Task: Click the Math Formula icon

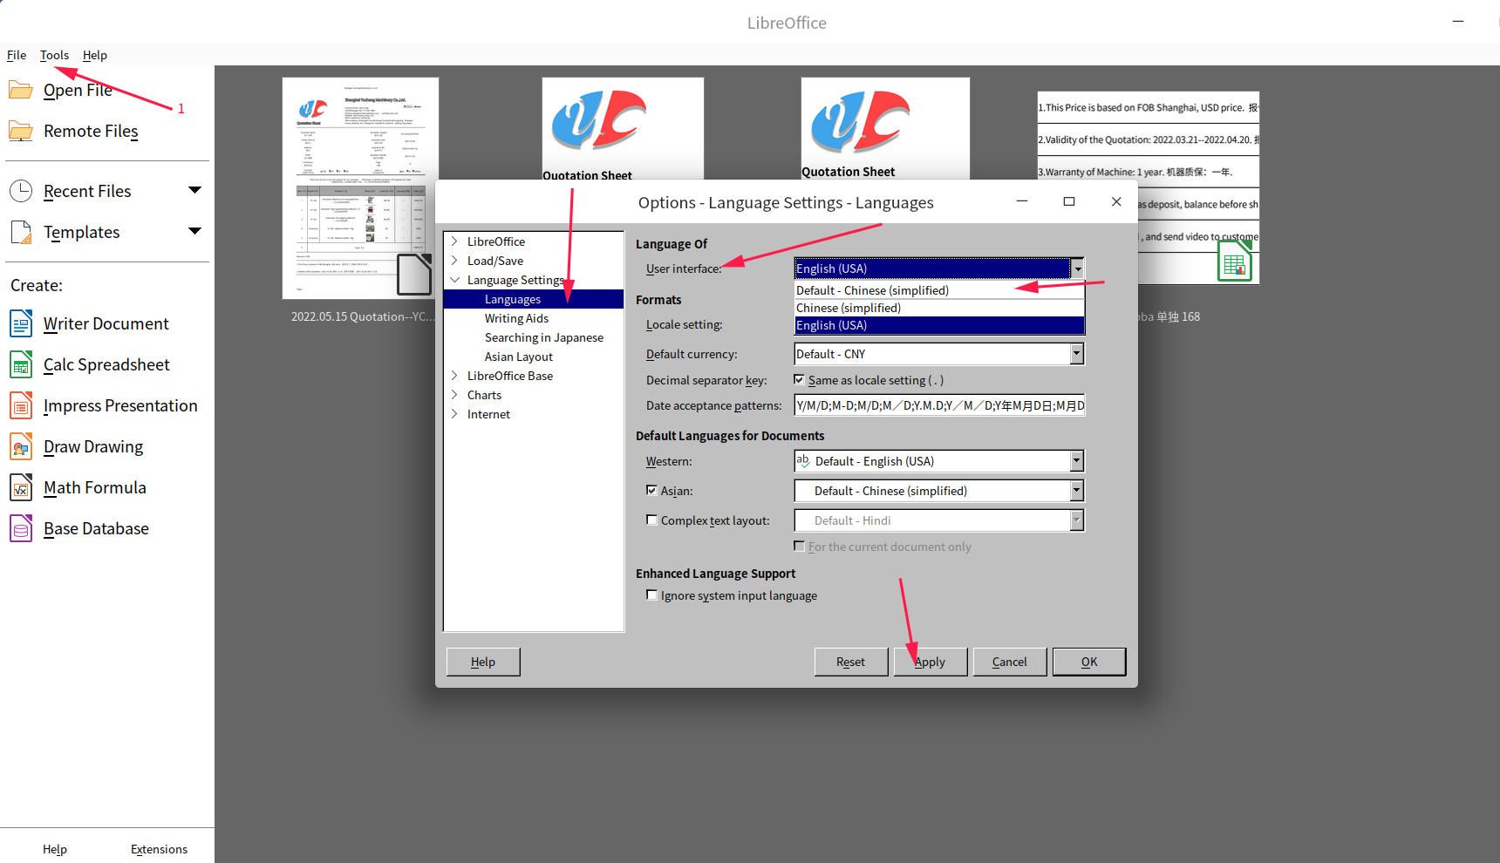Action: click(21, 487)
